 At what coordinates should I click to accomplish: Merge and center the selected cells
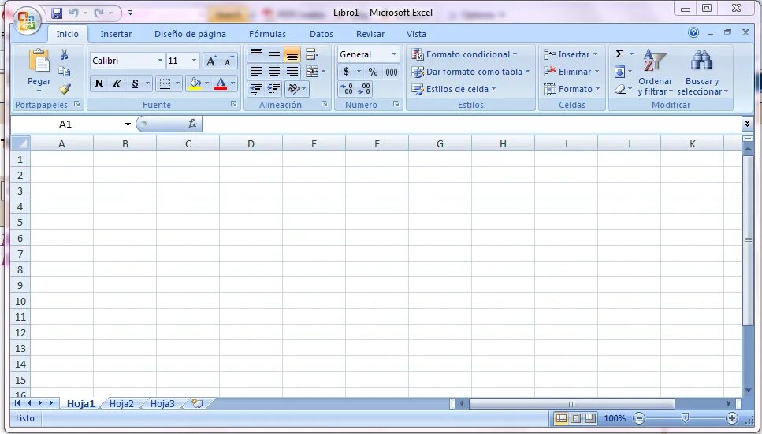tap(312, 72)
